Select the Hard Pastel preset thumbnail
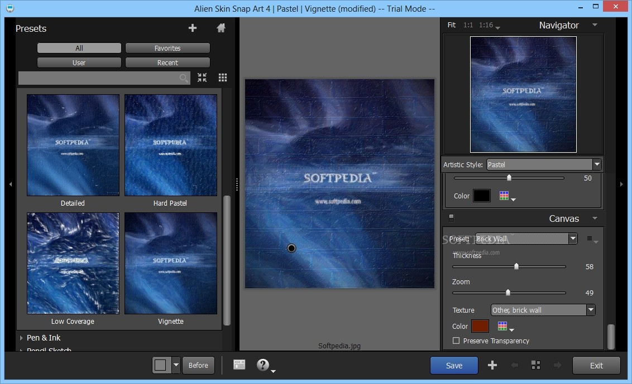This screenshot has height=384, width=632. (x=171, y=145)
